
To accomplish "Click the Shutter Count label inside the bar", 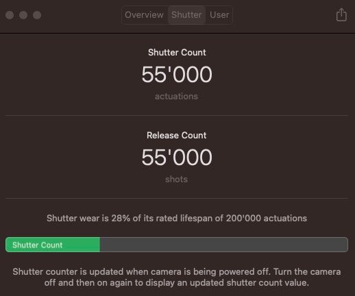I will click(38, 245).
